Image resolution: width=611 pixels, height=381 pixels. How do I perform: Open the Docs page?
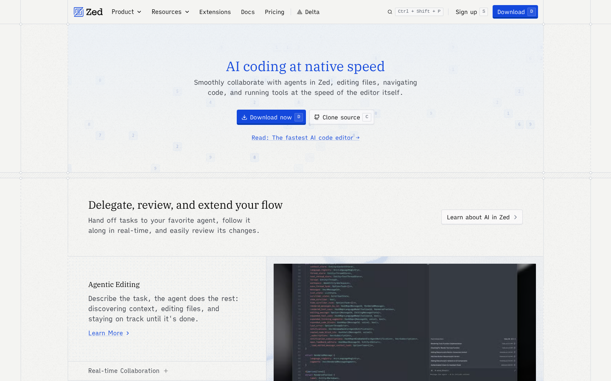point(248,12)
